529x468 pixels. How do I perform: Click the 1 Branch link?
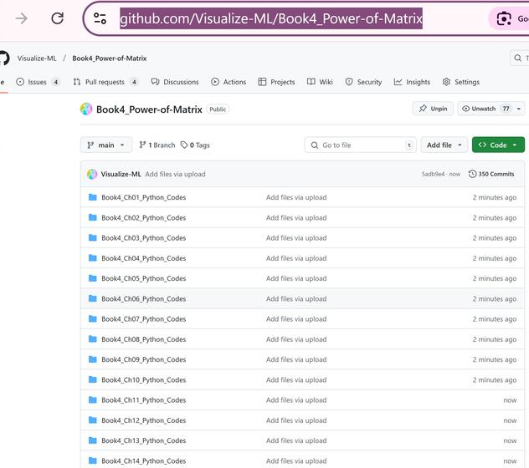[157, 145]
